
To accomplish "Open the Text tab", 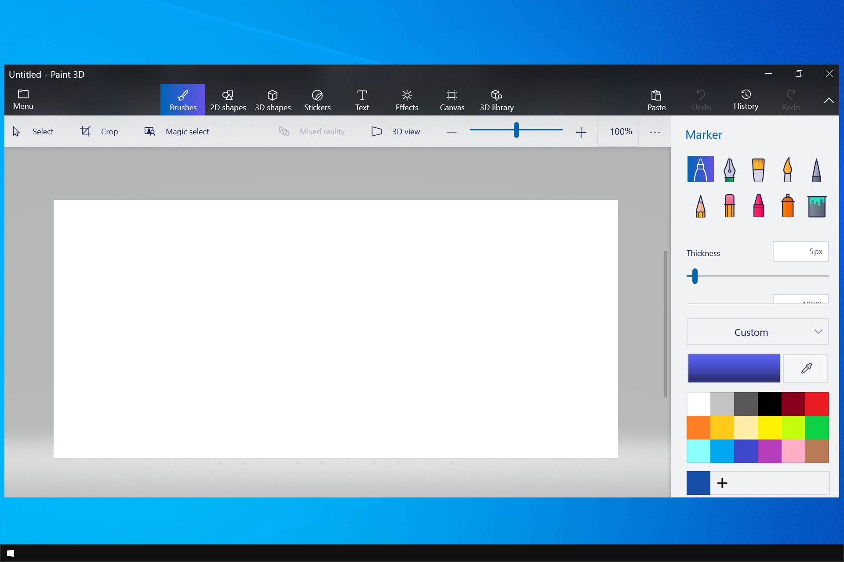I will 362,100.
